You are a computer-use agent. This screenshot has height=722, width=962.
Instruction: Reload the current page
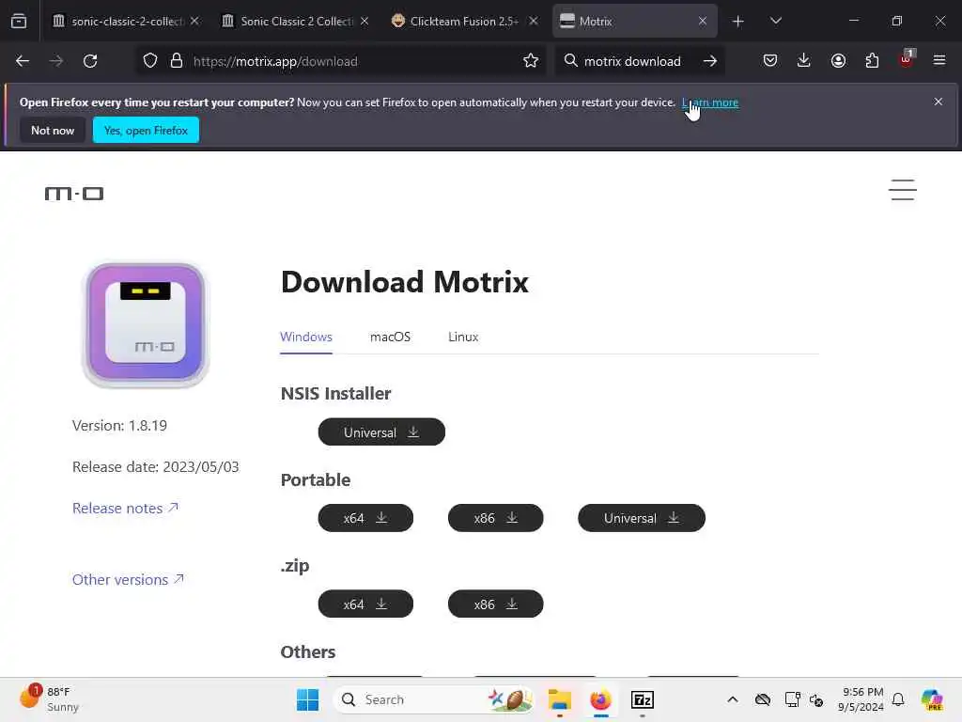pos(90,61)
